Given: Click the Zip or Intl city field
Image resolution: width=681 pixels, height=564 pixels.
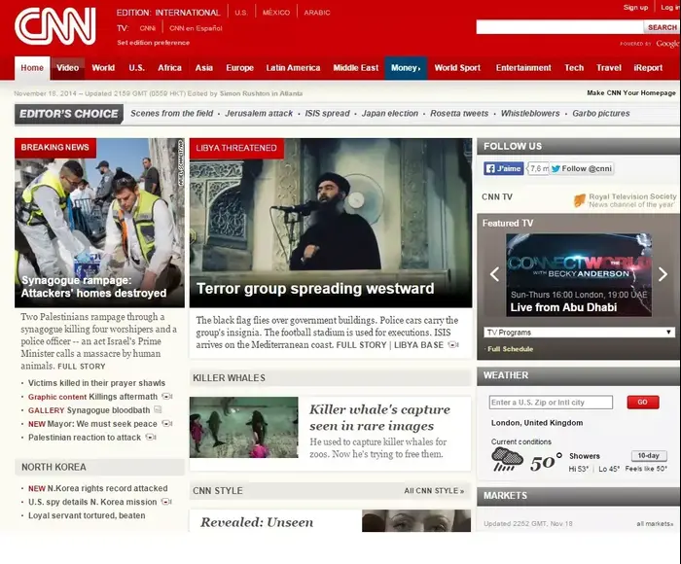Looking at the screenshot, I should click(x=551, y=402).
